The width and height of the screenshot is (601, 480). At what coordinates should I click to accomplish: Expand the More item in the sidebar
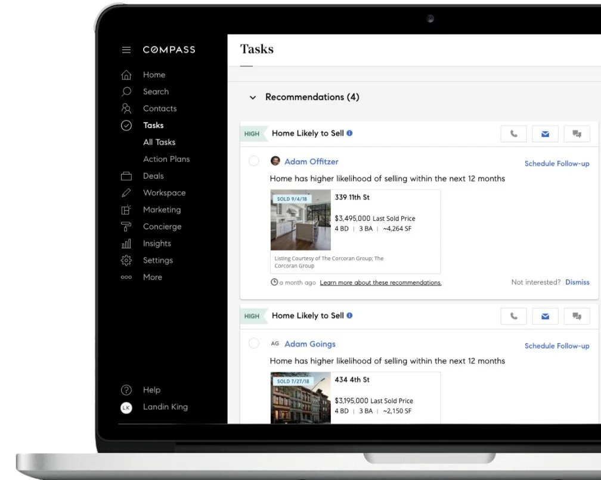click(152, 277)
